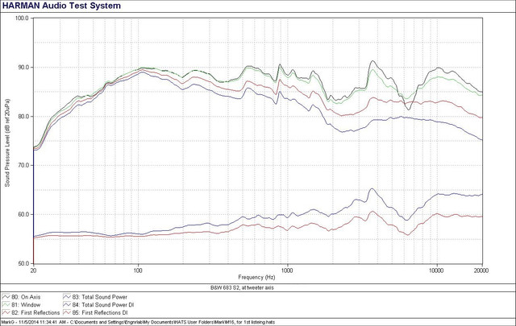
Task: Click the 70.0 y-axis tick label
Action: pyautogui.click(x=23, y=165)
